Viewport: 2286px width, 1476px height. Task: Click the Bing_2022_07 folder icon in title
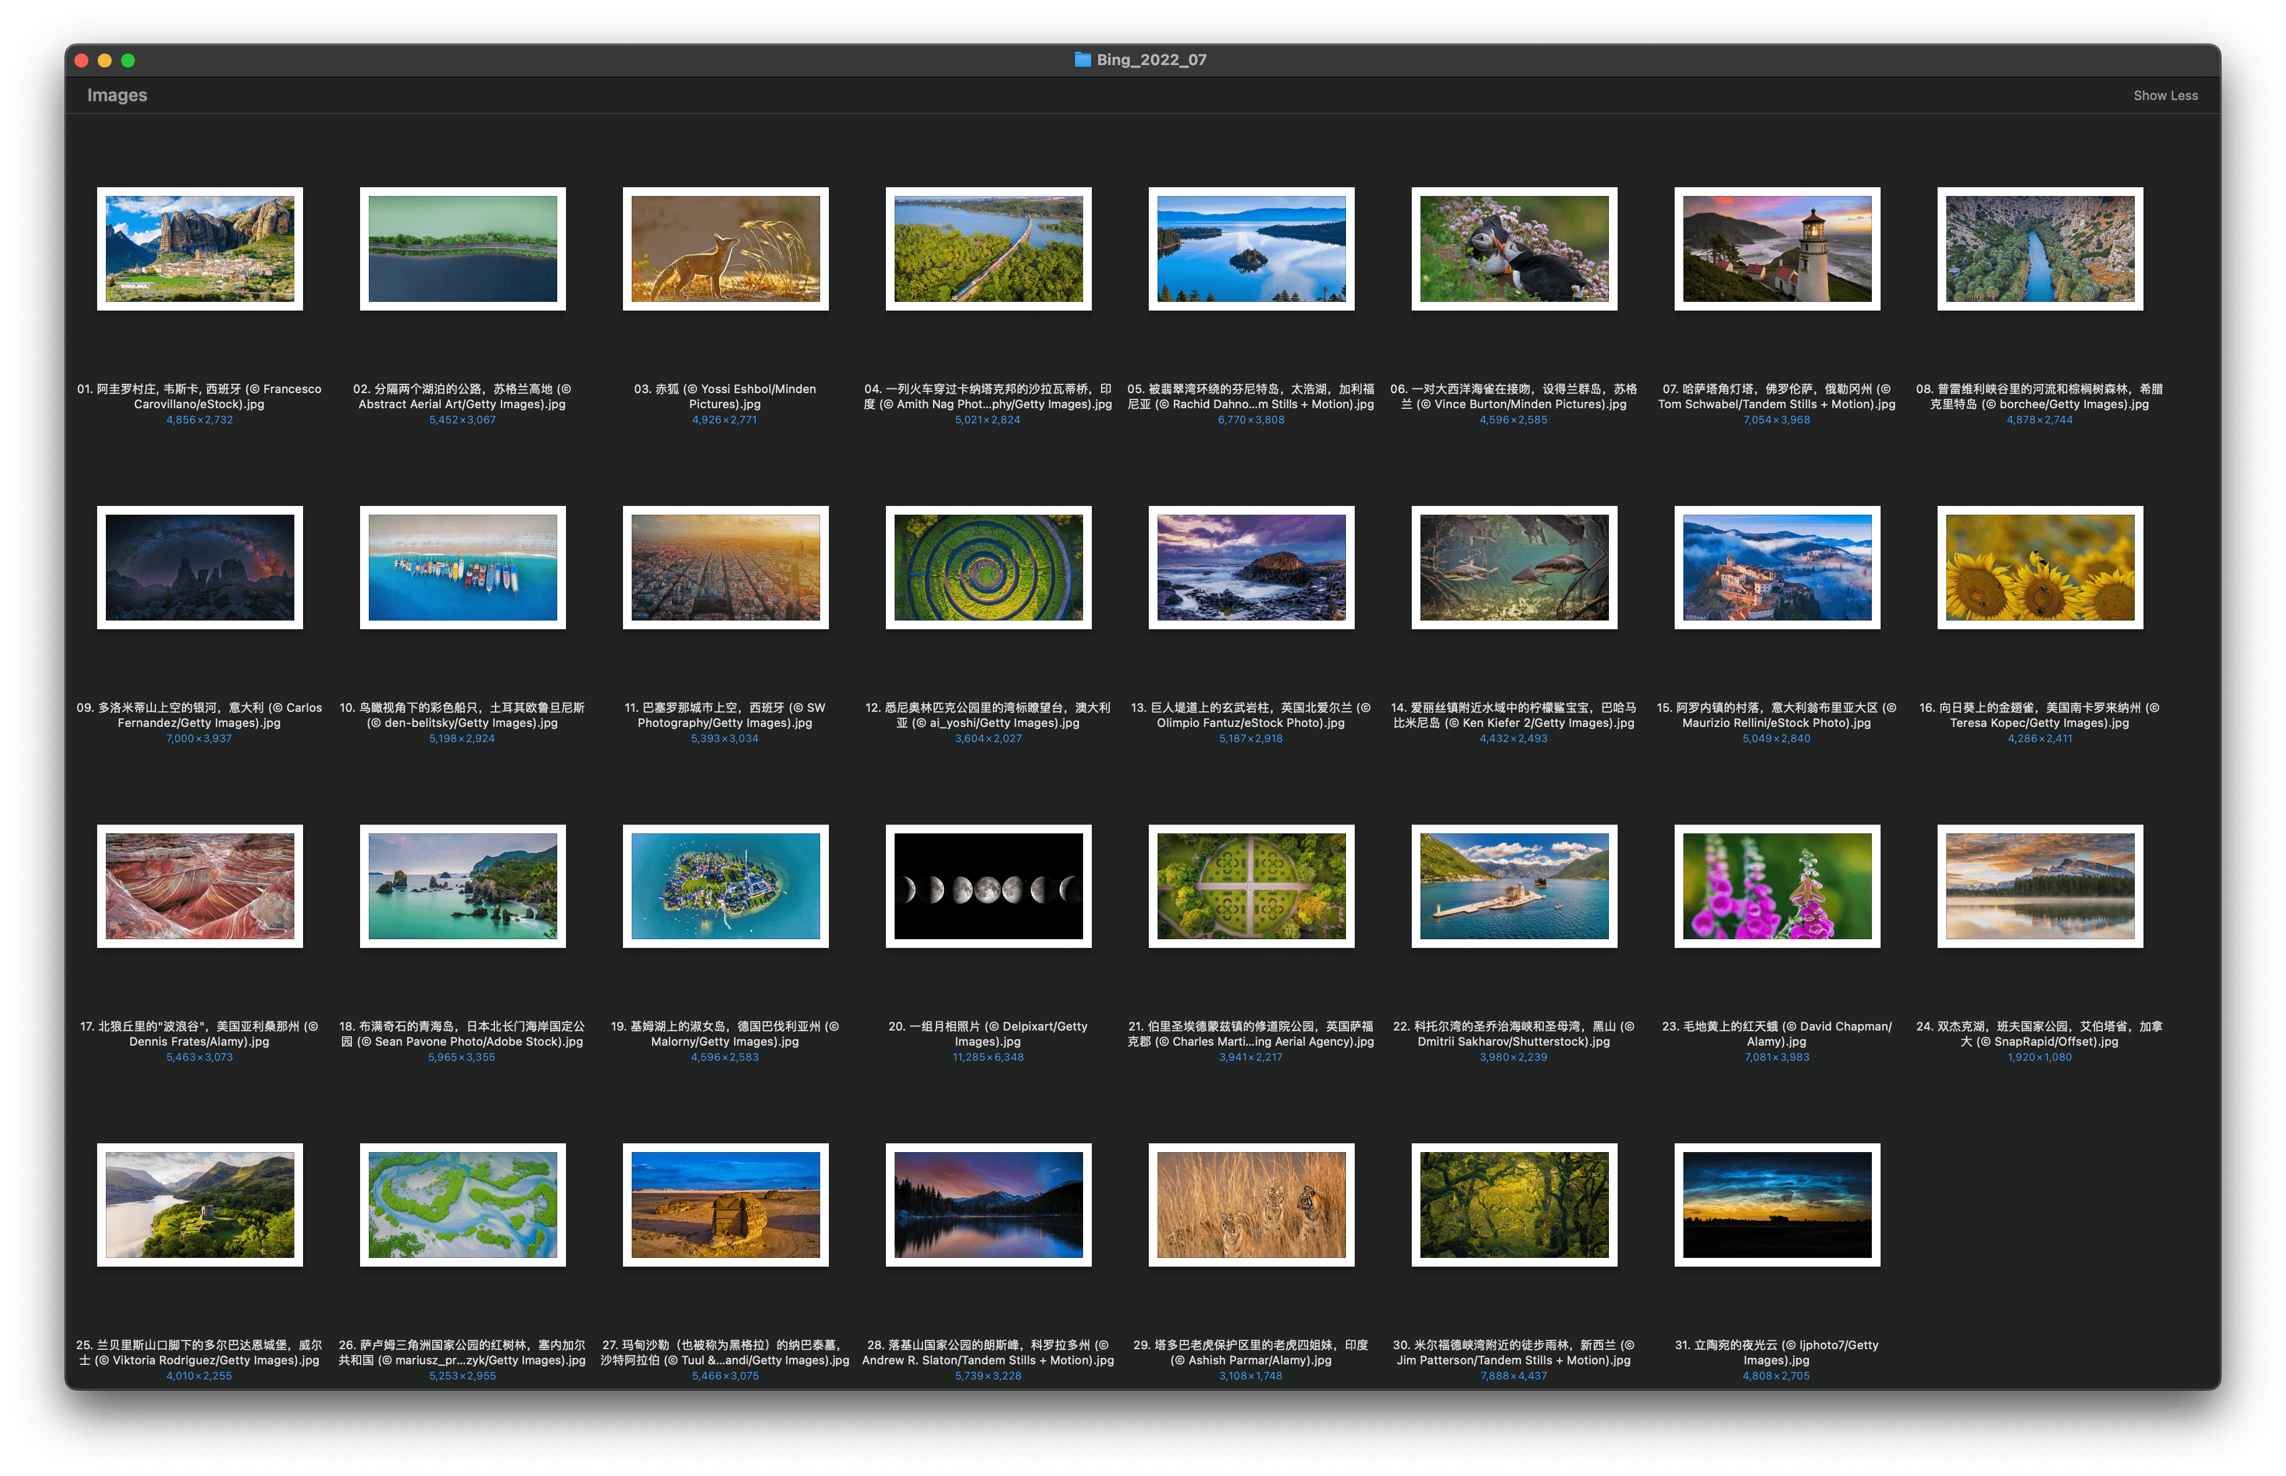click(x=1082, y=59)
